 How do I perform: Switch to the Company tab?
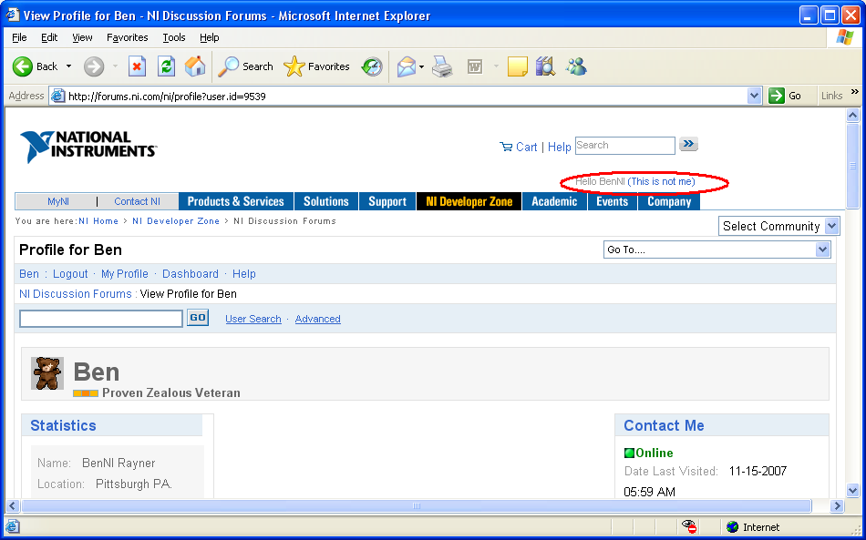point(669,201)
